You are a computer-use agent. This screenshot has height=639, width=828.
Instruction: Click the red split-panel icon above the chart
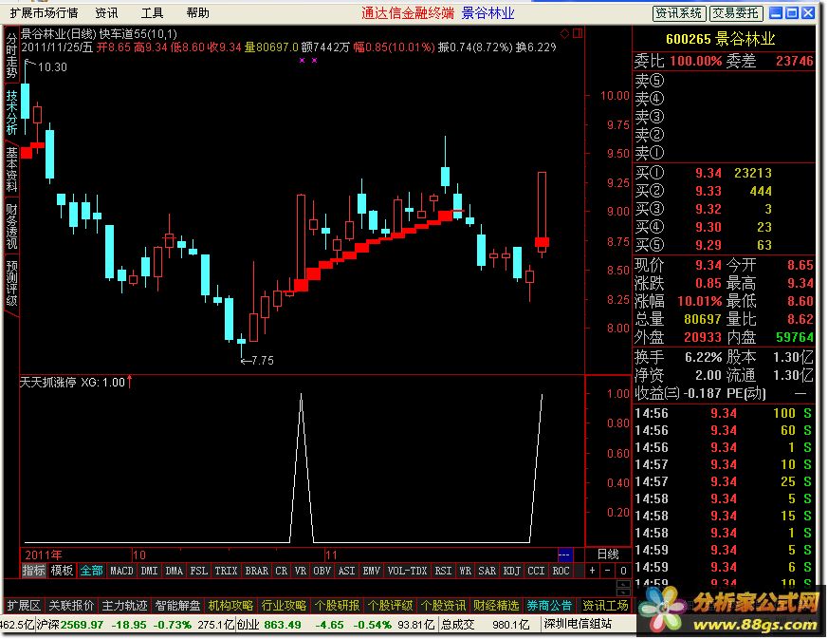[578, 33]
